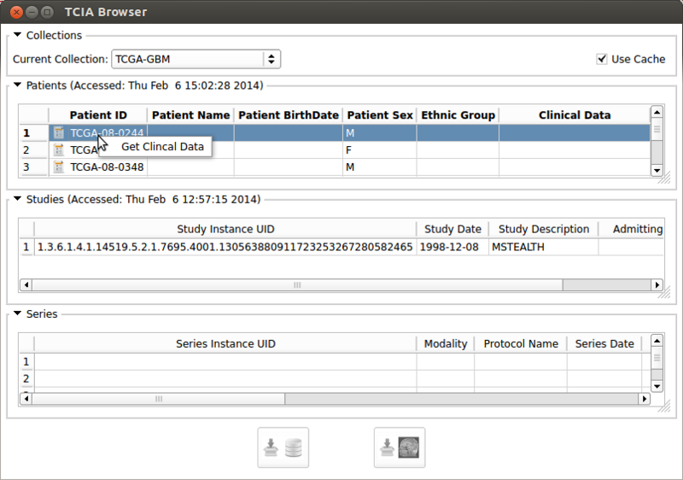Click the download to database icon button
The height and width of the screenshot is (480, 683).
[x=283, y=448]
